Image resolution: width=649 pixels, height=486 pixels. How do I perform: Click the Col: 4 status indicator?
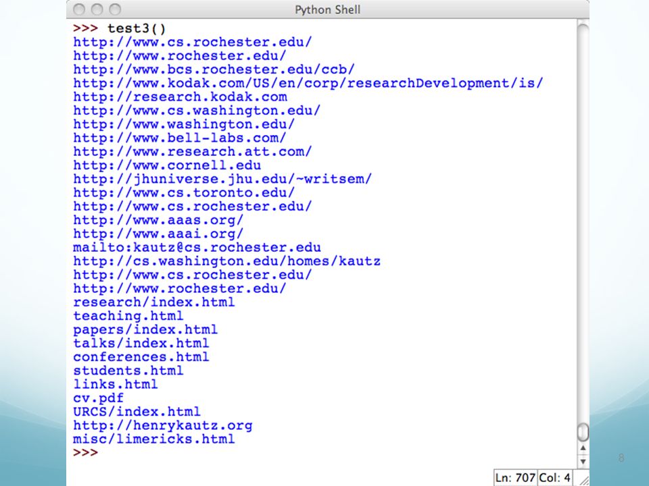pyautogui.click(x=554, y=478)
